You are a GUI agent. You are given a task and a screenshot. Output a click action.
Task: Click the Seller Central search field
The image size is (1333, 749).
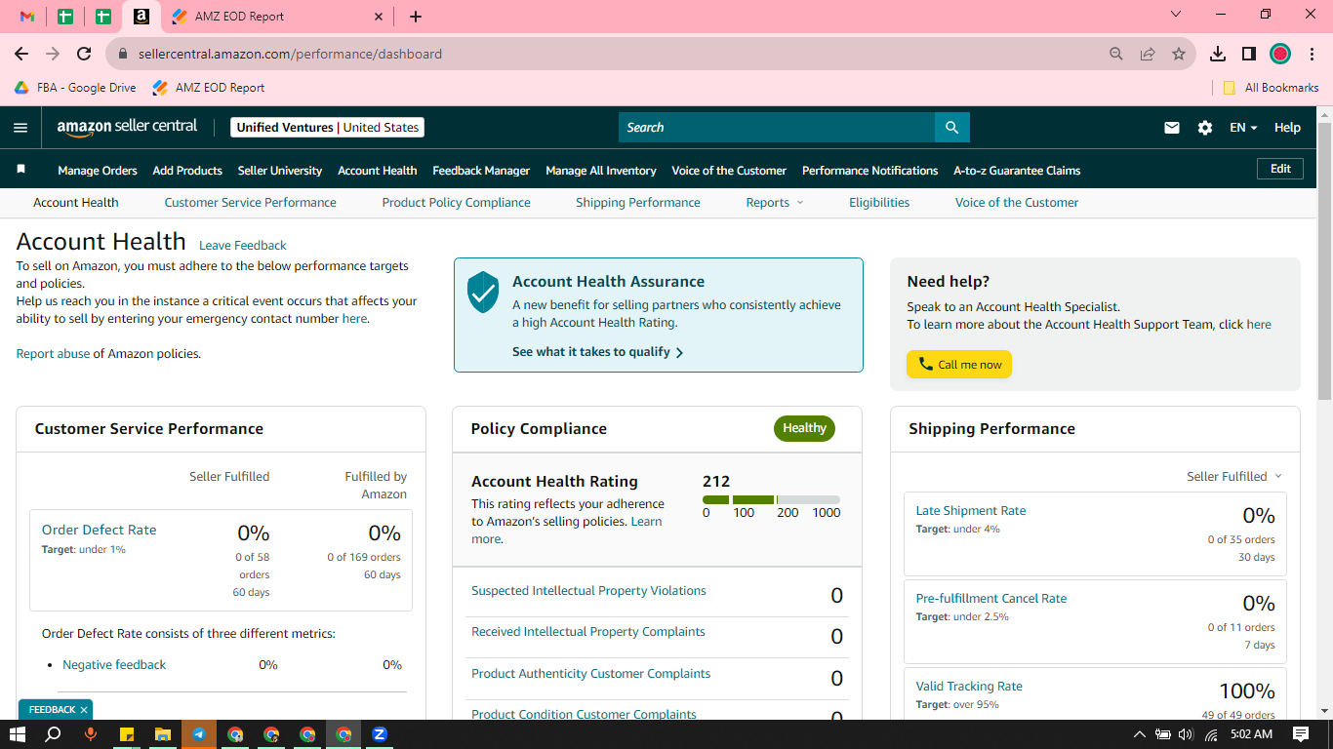pos(777,128)
